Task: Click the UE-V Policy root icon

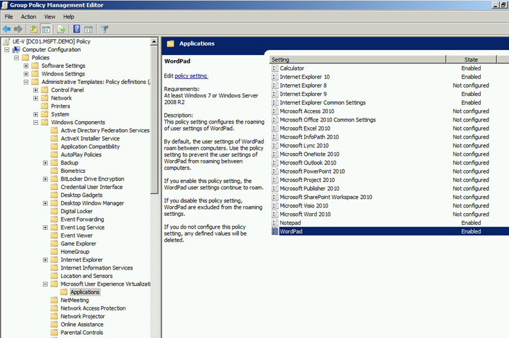Action: tap(6, 42)
